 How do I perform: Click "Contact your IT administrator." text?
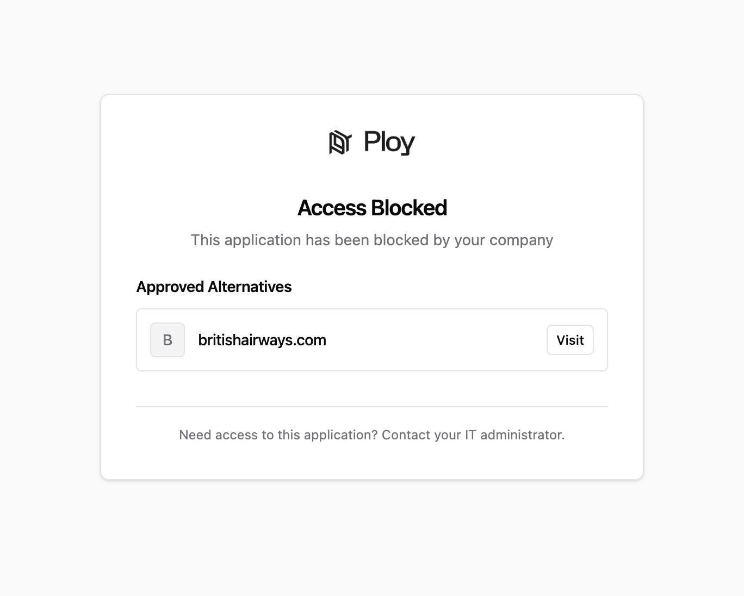[473, 435]
